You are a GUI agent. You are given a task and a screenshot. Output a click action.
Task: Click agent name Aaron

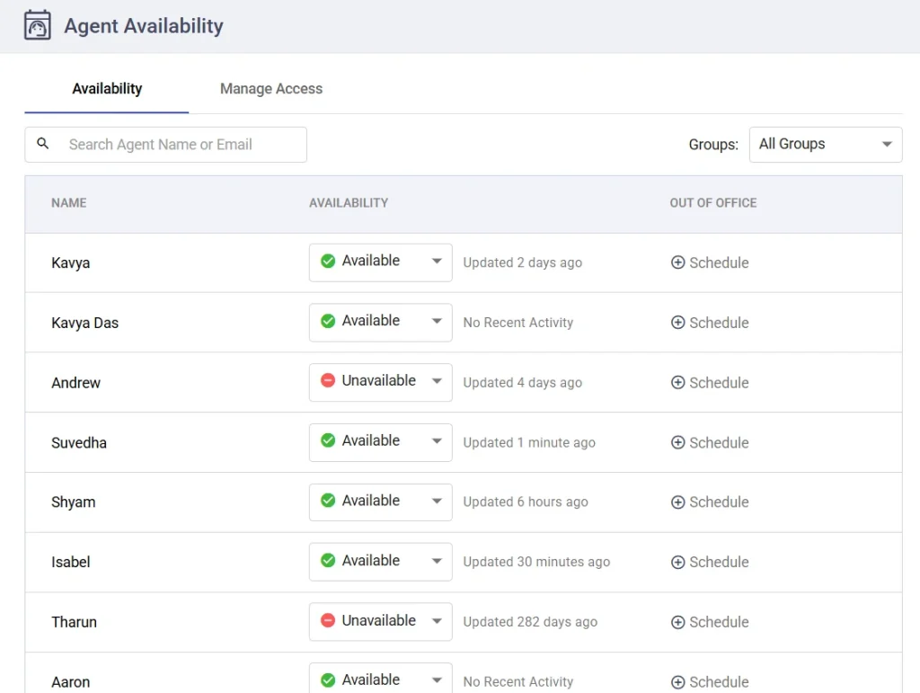click(70, 682)
